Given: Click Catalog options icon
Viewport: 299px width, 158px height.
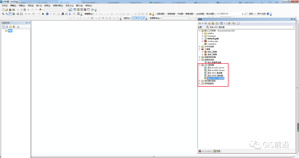Looking at the screenshot, I should coord(238,23).
